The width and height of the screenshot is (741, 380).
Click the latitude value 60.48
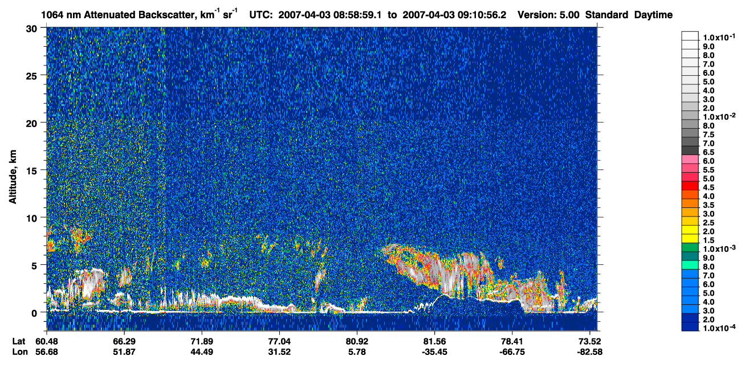coord(46,341)
